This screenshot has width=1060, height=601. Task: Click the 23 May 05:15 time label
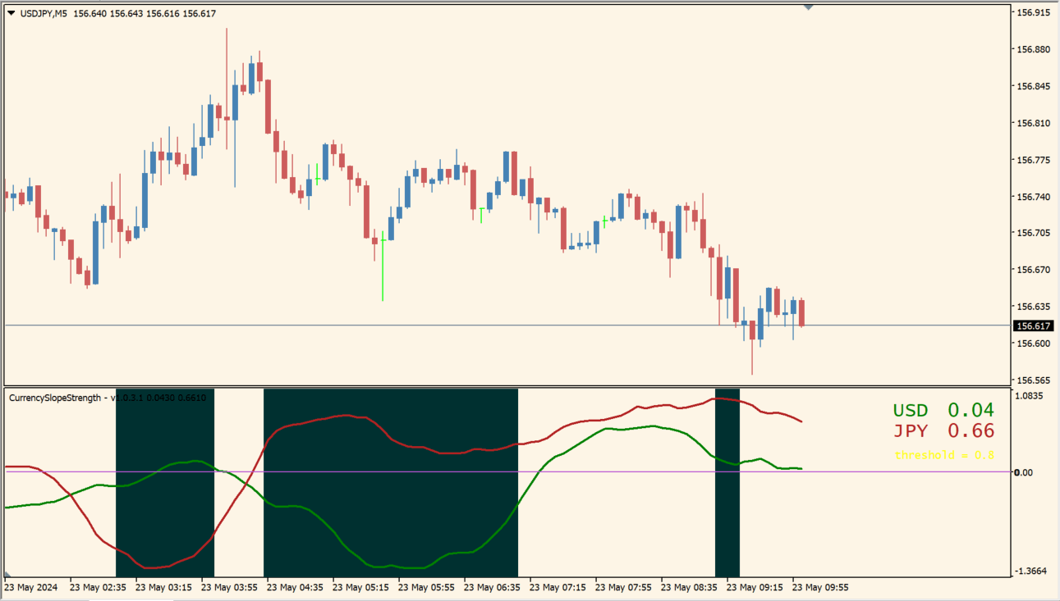pos(360,588)
